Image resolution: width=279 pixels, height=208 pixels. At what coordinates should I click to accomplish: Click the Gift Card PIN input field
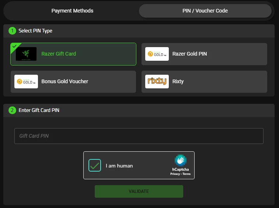tap(139, 136)
